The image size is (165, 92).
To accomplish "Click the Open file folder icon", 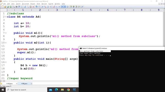I will pos(5,7).
